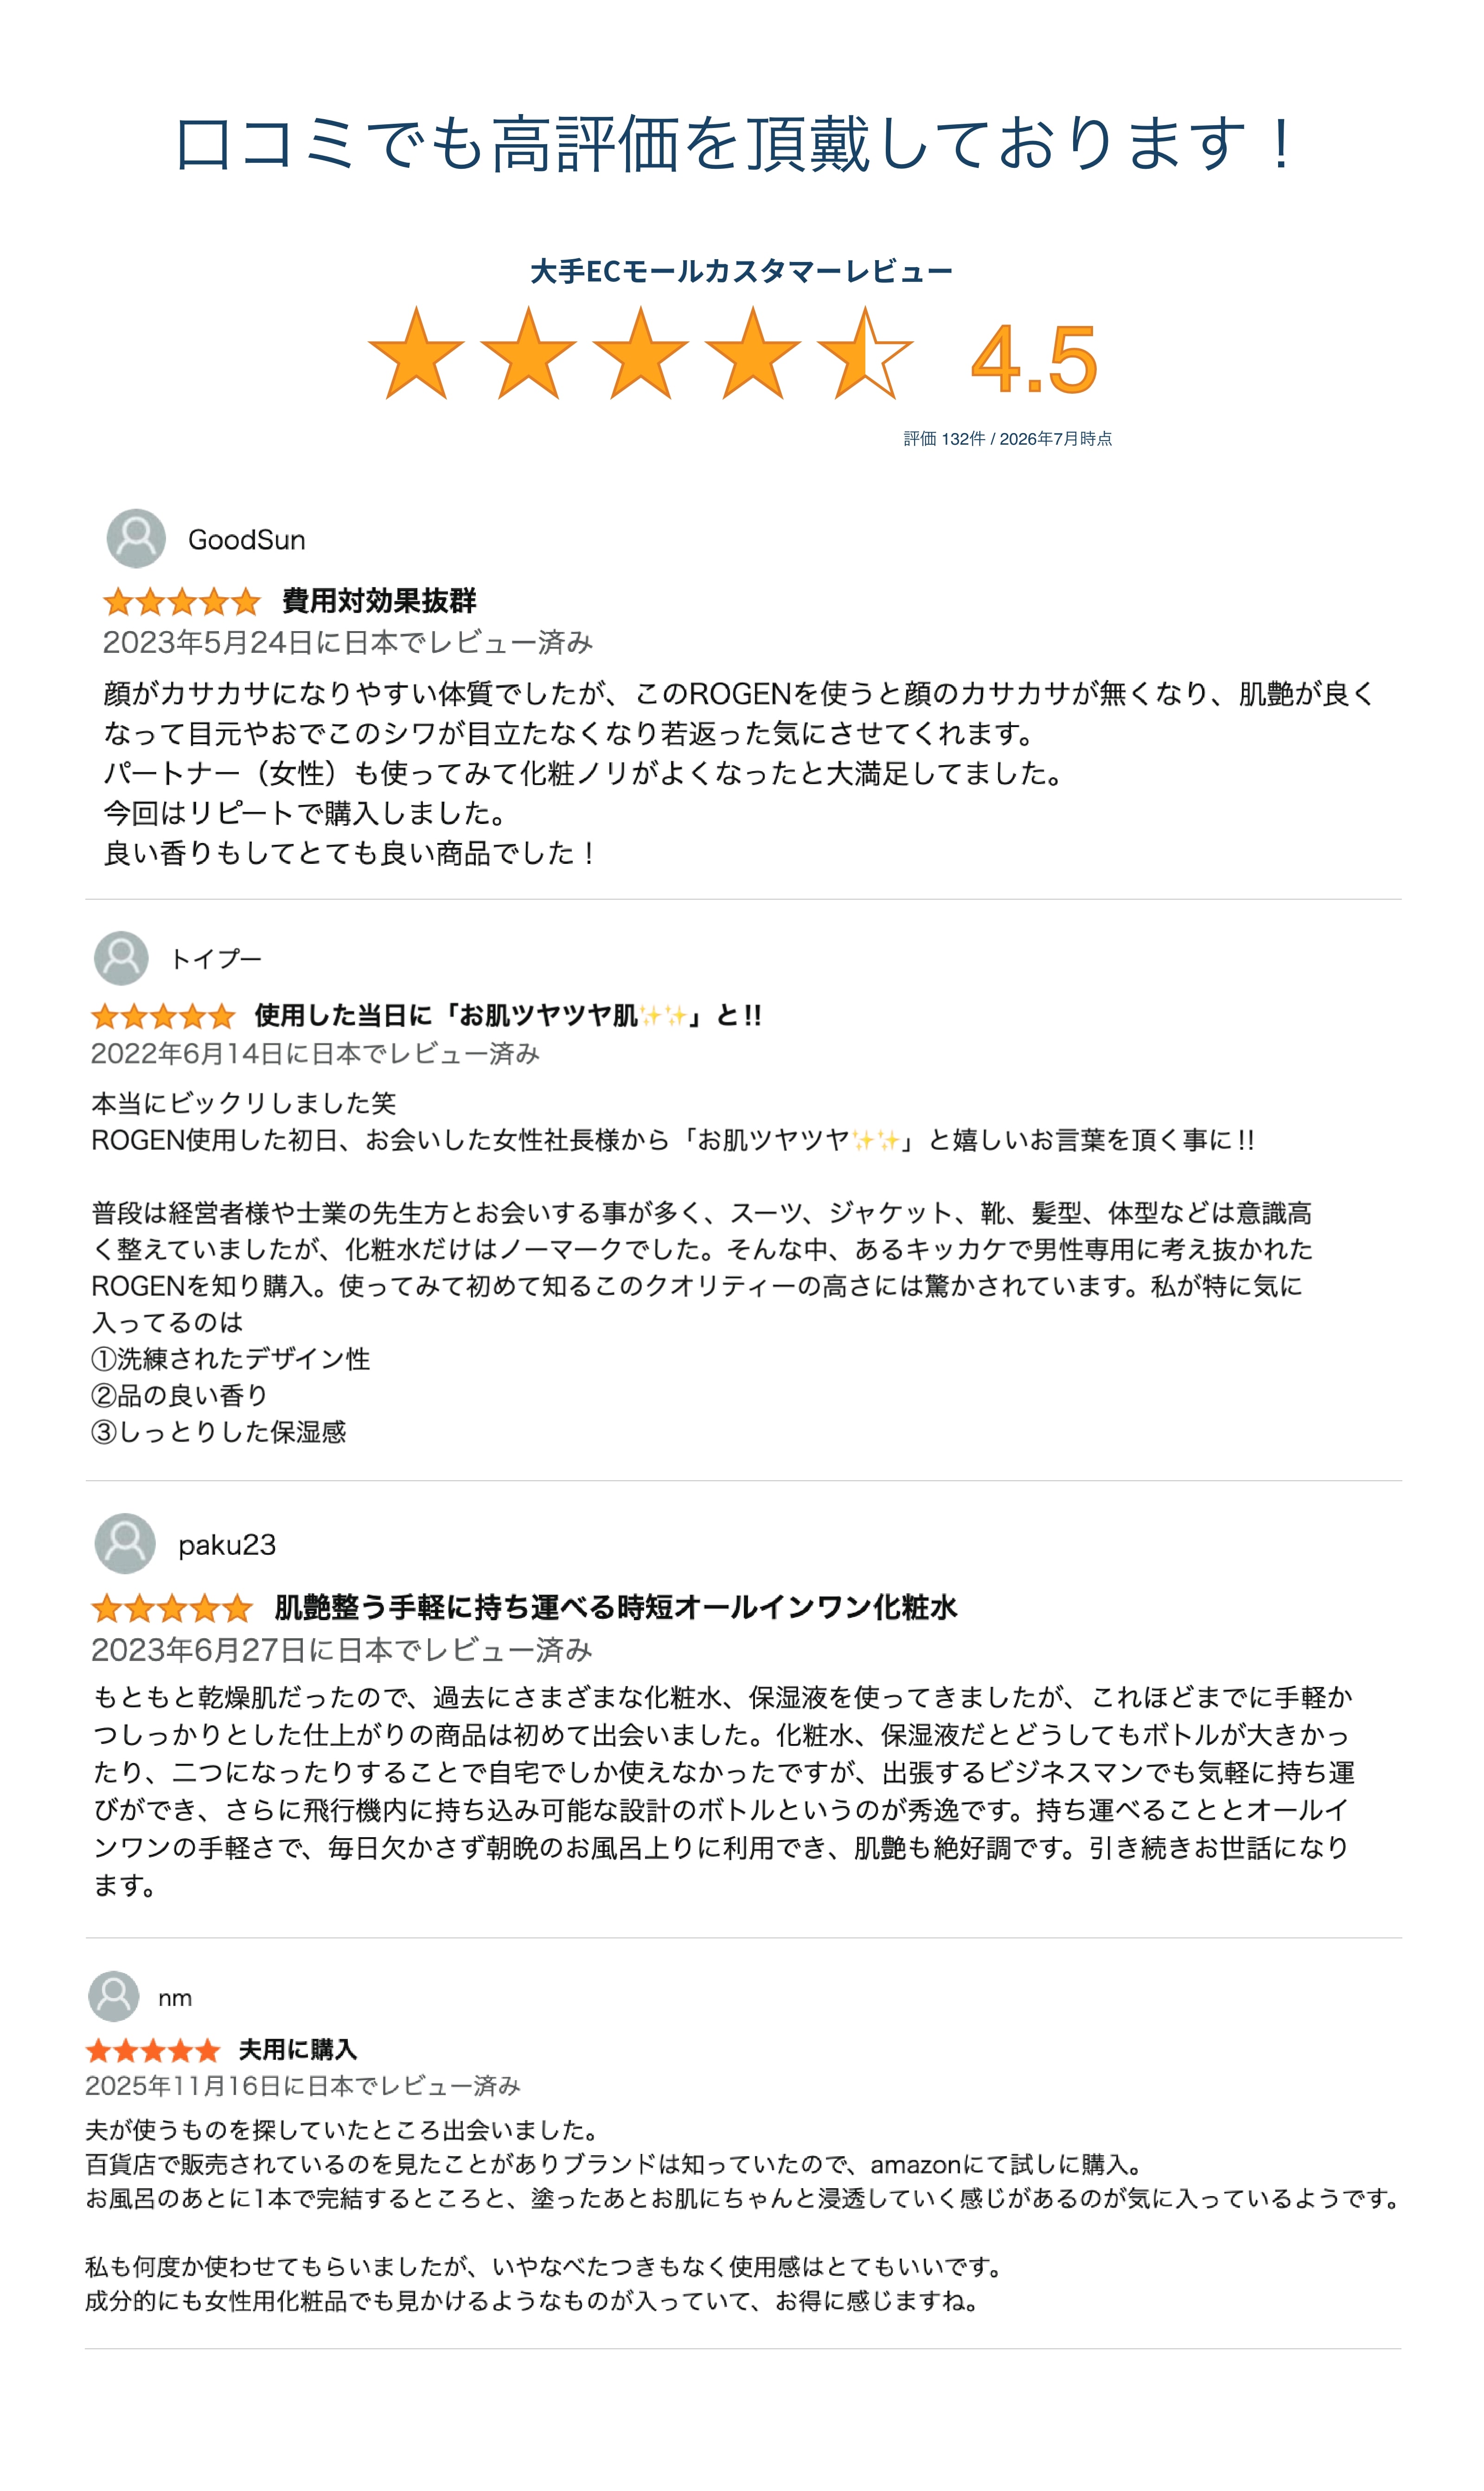Click the 大手ECモールカスタマーレビュー heading
This screenshot has width=1484, height=2491.
pos(741,271)
